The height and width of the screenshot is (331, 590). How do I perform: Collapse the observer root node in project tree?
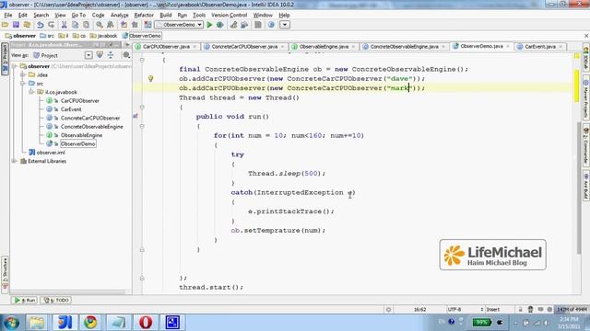click(x=15, y=66)
